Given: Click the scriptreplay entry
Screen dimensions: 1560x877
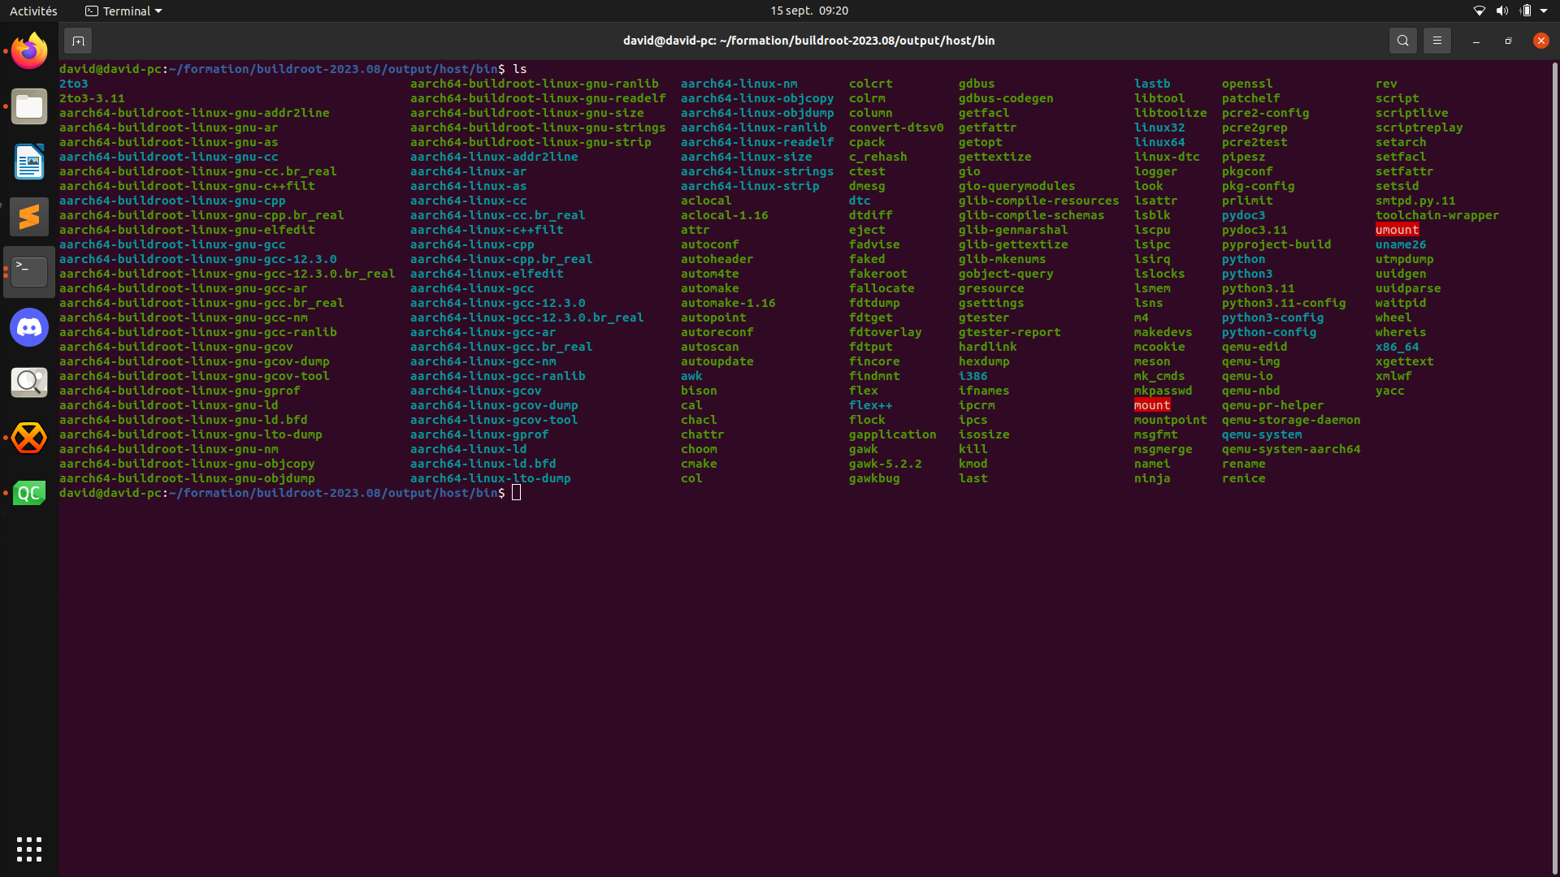Looking at the screenshot, I should click(1419, 127).
